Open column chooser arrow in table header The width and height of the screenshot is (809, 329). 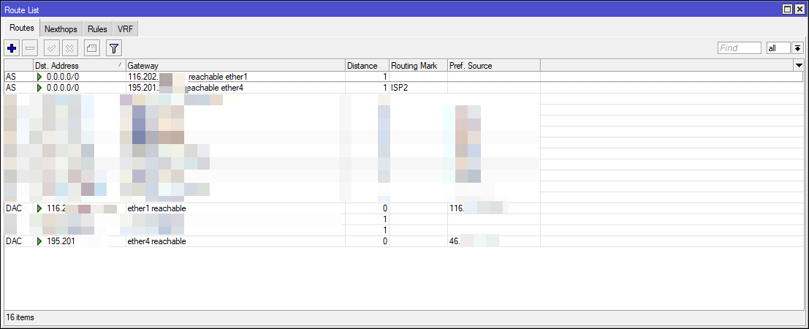799,66
